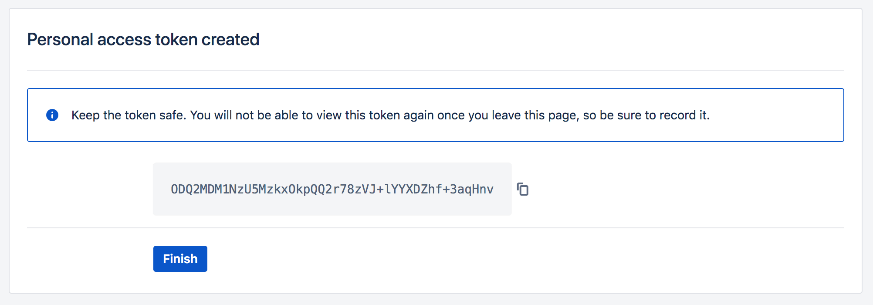Viewport: 873px width, 305px height.
Task: Click the blue info icon in banner
Action: click(x=52, y=115)
